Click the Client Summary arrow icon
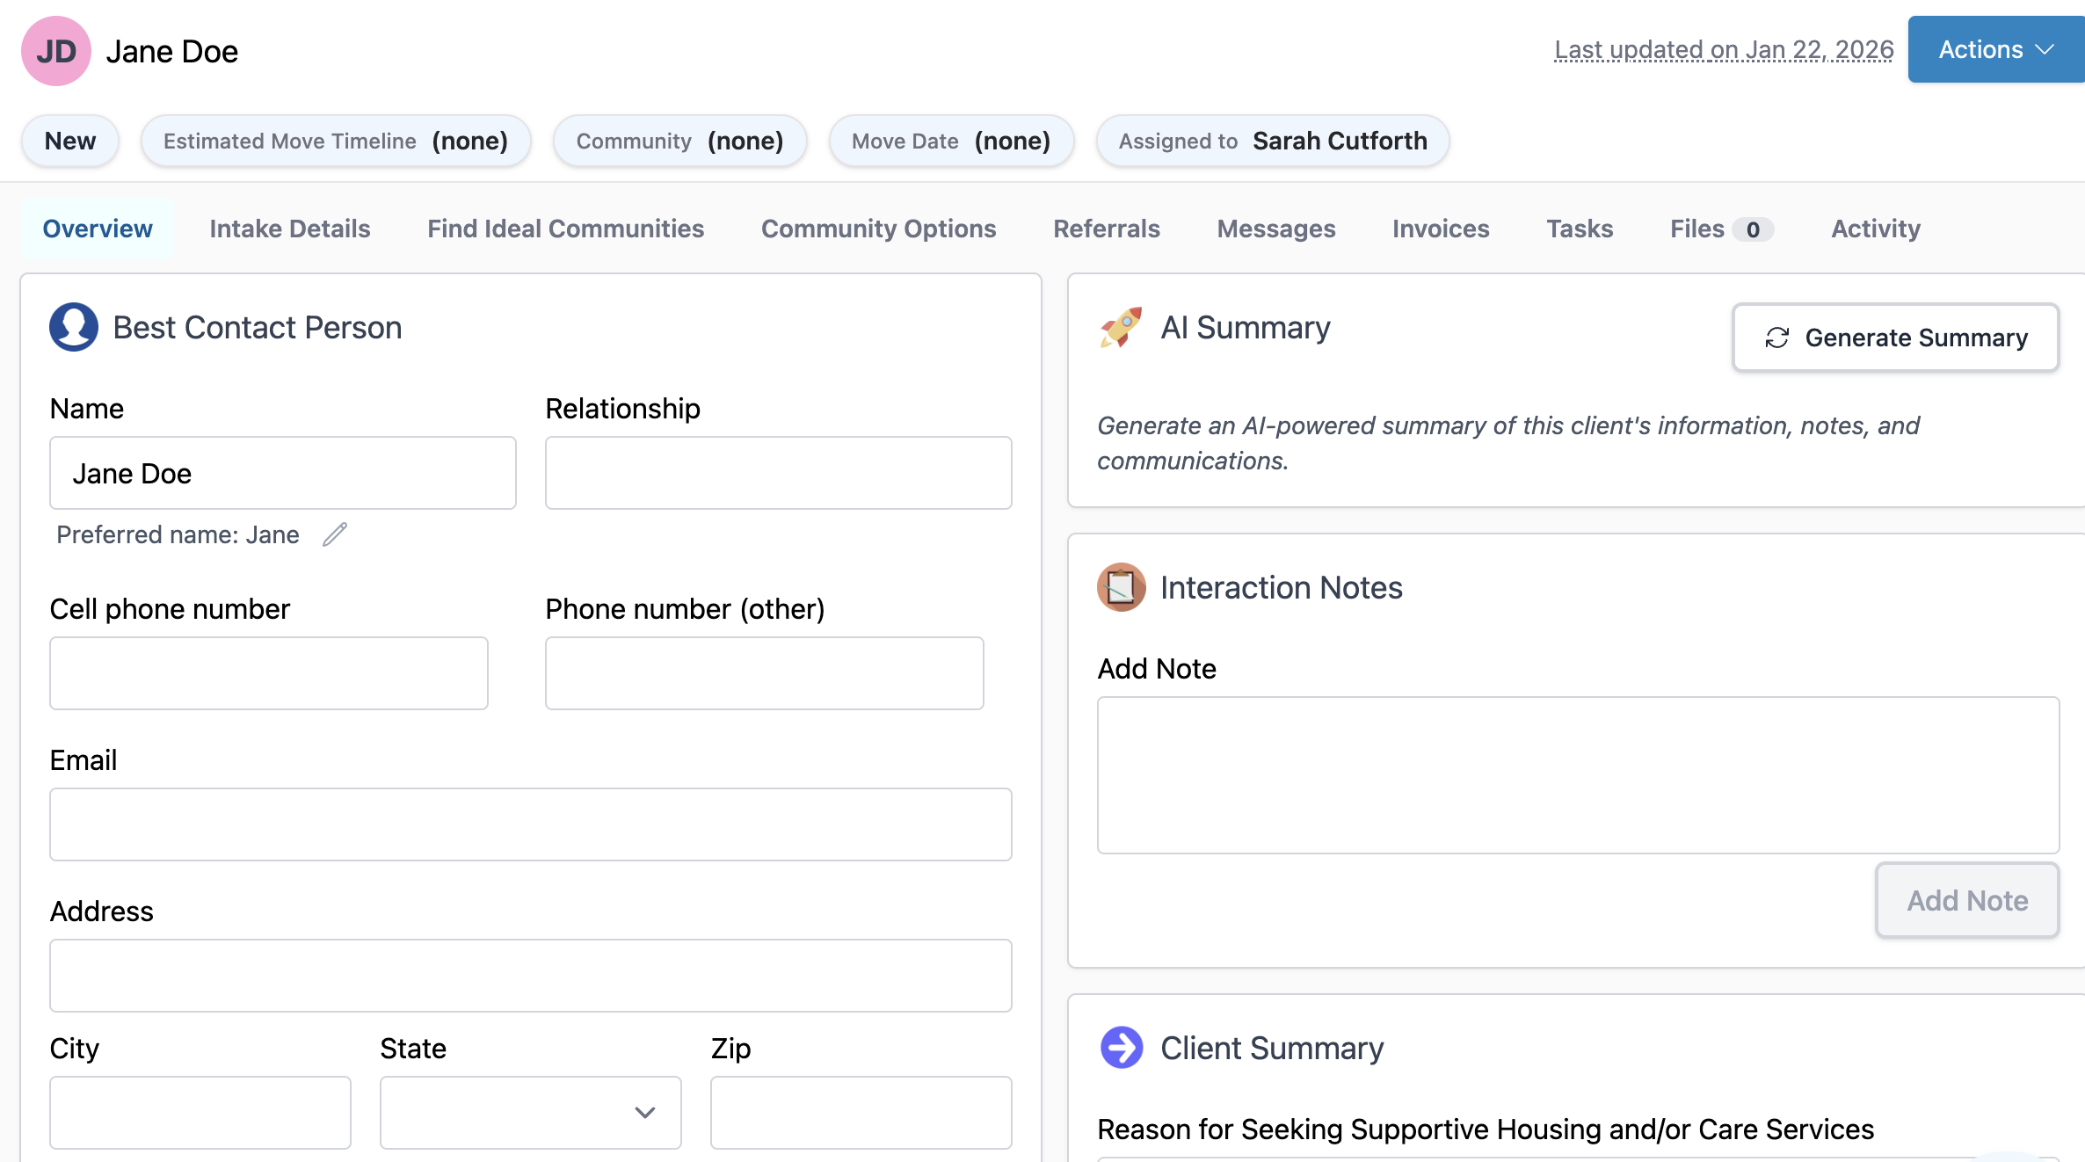Viewport: 2085px width, 1162px height. coord(1122,1048)
